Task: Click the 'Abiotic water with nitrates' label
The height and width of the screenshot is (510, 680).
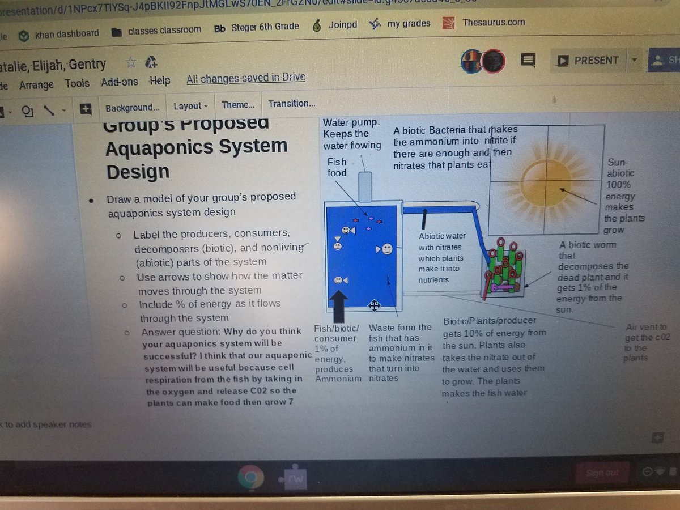Action: pos(442,258)
